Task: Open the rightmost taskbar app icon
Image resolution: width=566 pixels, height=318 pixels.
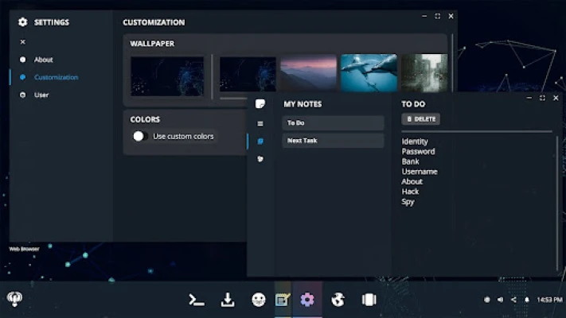Action: point(369,300)
